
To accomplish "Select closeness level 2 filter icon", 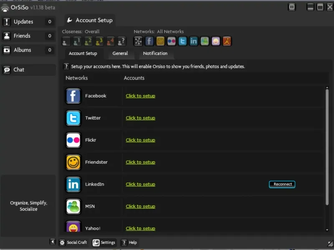I will [88, 41].
